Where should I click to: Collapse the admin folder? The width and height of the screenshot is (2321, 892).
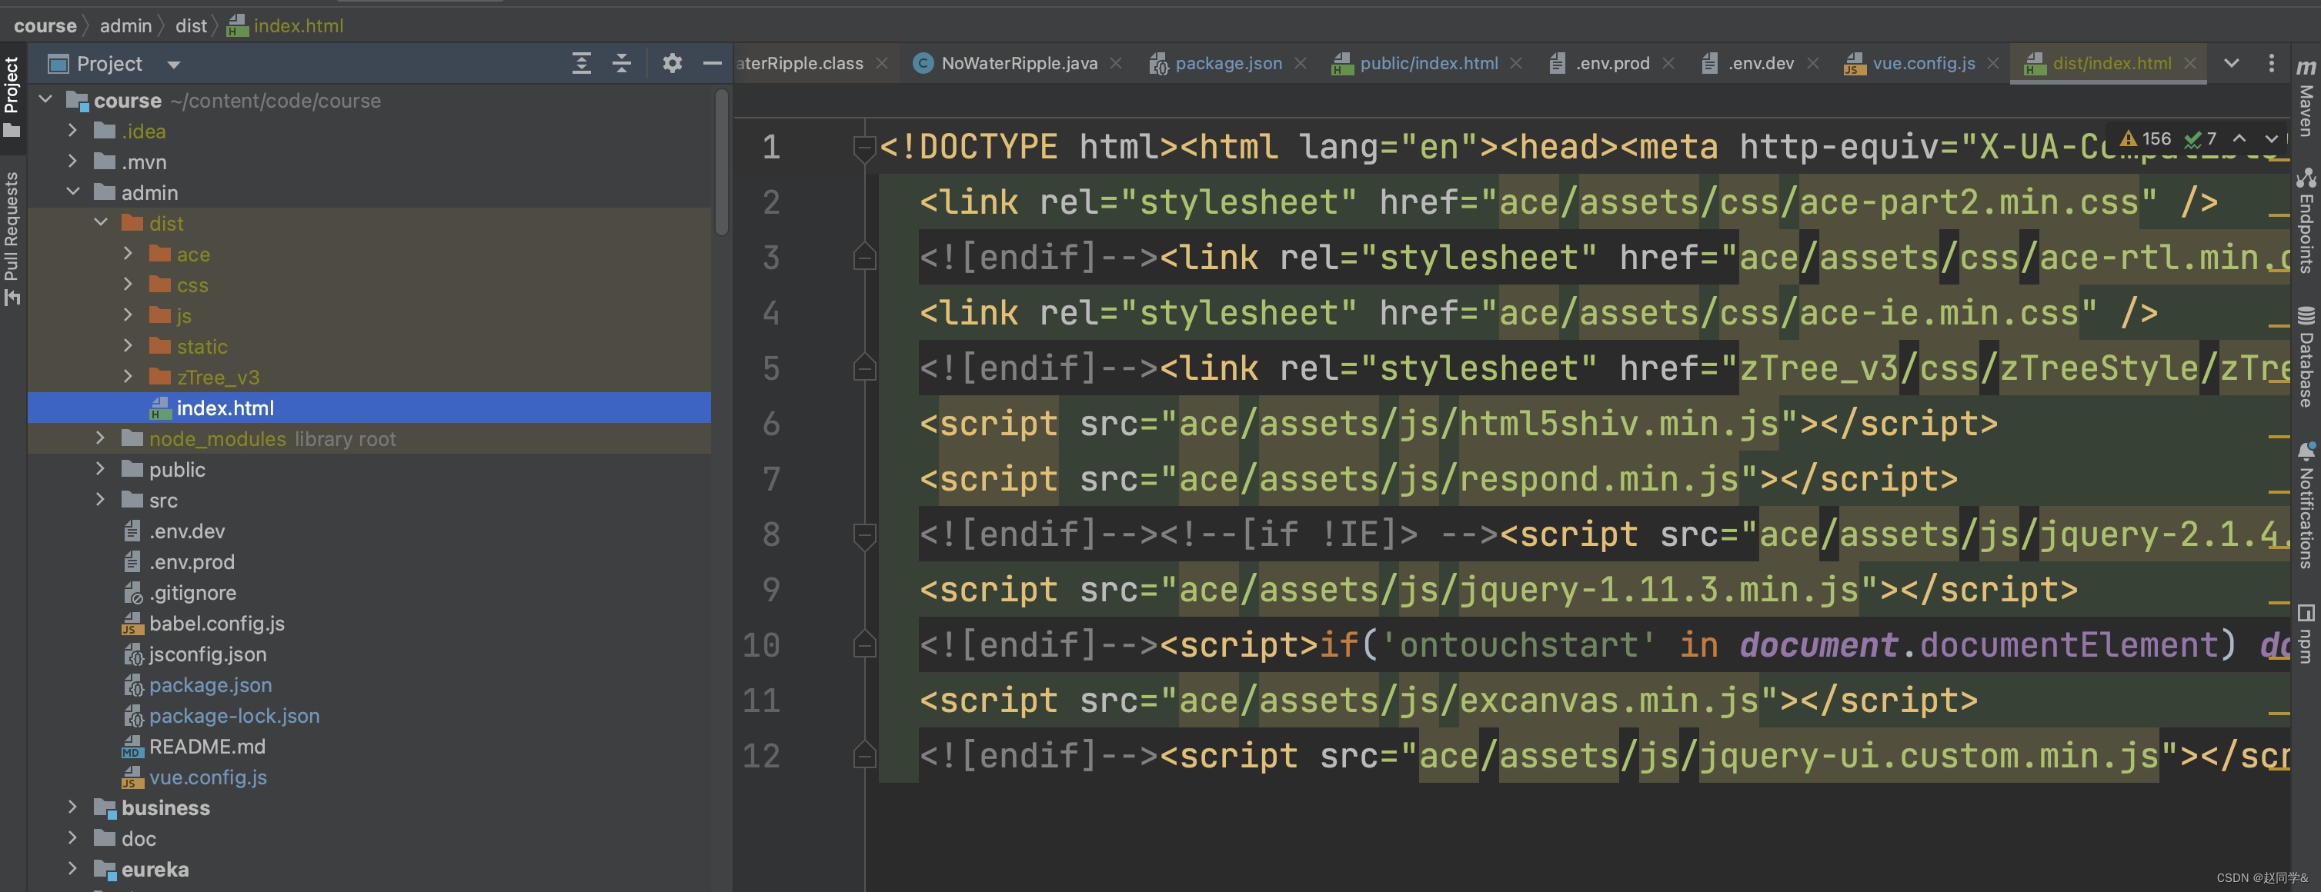click(73, 191)
